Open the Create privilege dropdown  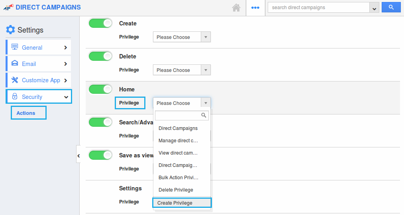pos(182,37)
